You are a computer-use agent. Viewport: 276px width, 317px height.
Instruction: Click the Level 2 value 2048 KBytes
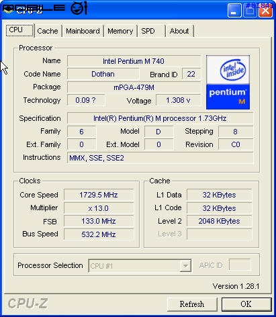coord(219,221)
